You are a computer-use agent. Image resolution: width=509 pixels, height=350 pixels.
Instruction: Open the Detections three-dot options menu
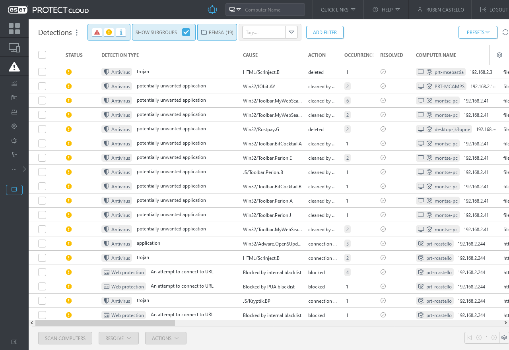tap(77, 33)
